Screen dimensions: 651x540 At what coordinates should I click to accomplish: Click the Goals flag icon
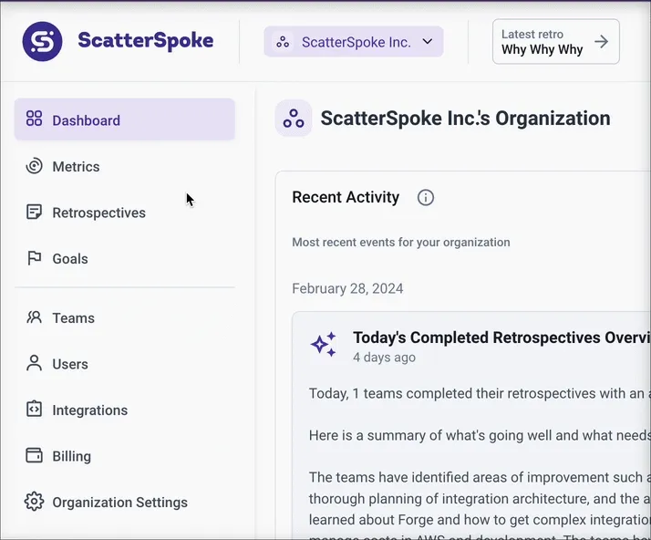(34, 258)
